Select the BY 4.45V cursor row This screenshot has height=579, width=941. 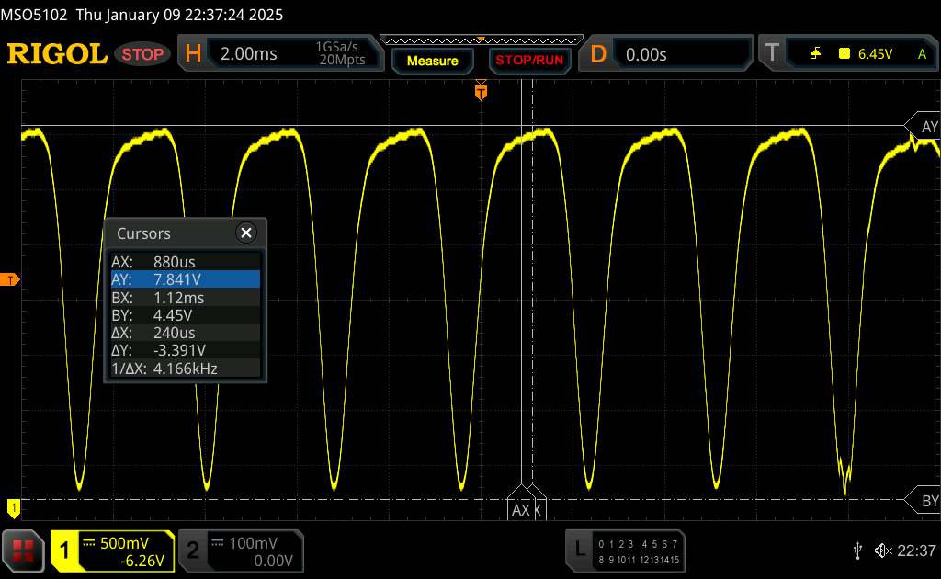point(184,315)
